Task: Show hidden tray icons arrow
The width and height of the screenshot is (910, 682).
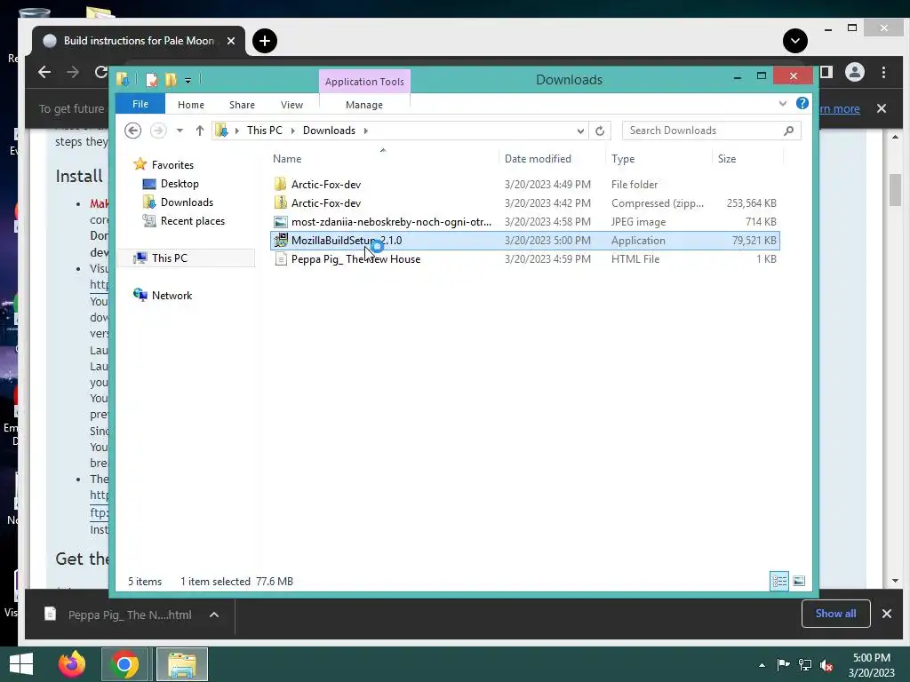Action: (x=762, y=665)
